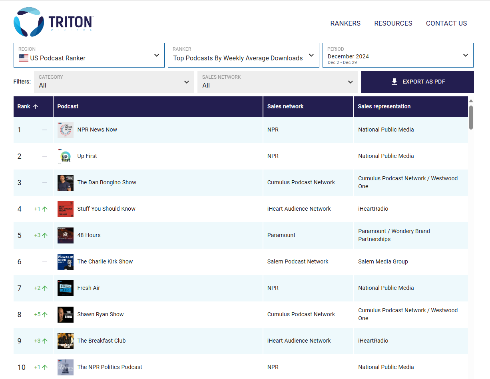
Task: Select the Up First podcast title
Action: [x=87, y=156]
